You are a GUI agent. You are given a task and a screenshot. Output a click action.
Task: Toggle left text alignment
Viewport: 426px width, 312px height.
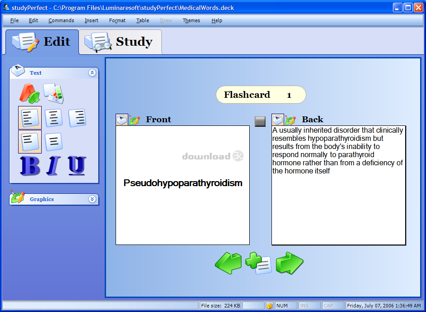point(30,118)
